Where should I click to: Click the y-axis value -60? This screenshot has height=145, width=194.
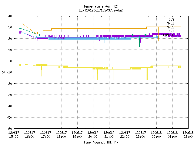[x=9, y=129]
